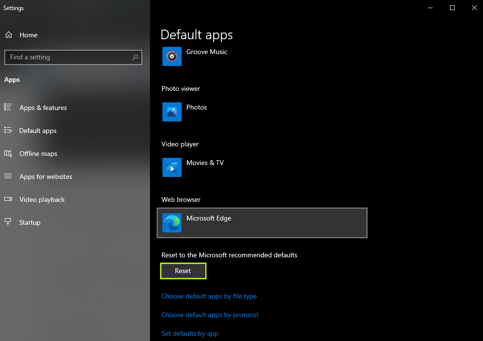Click the Apps & features list icon
This screenshot has width=483, height=341.
click(x=8, y=107)
